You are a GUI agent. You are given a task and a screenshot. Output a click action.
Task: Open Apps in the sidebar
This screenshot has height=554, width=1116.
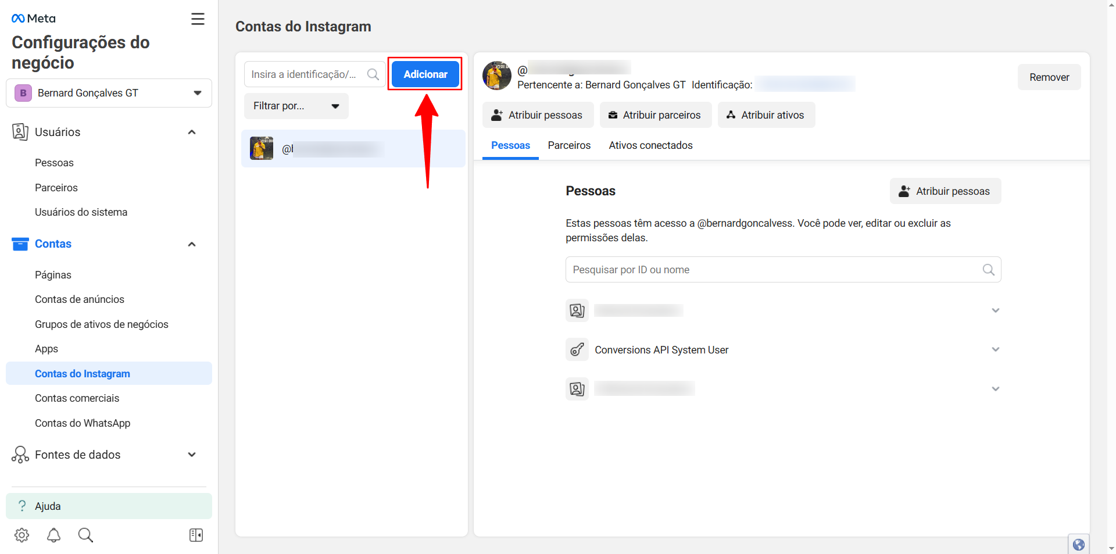pos(46,349)
